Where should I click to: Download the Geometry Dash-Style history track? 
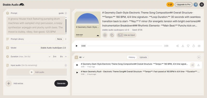pyautogui.click(x=198, y=65)
